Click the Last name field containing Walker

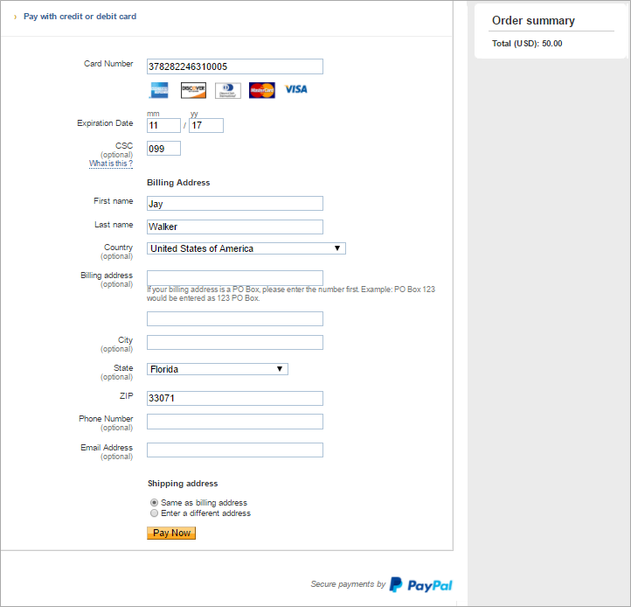pyautogui.click(x=234, y=227)
